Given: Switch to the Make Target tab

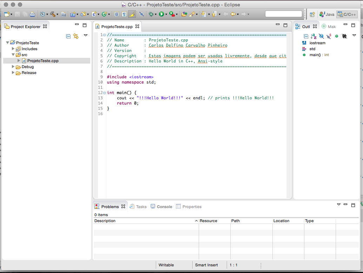Looking at the screenshot, I should click(329, 27).
